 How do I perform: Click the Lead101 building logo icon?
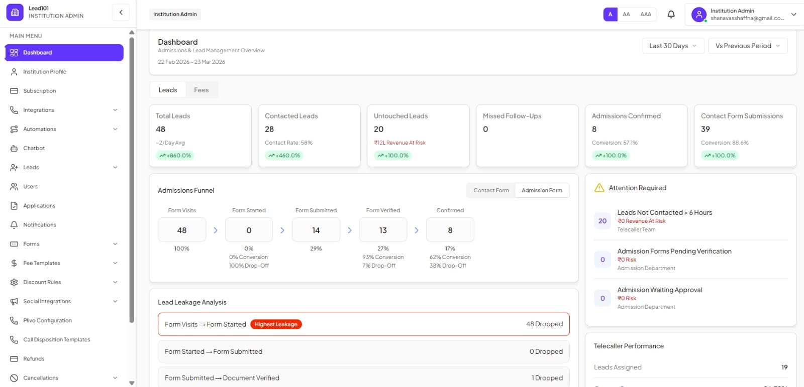pyautogui.click(x=15, y=13)
